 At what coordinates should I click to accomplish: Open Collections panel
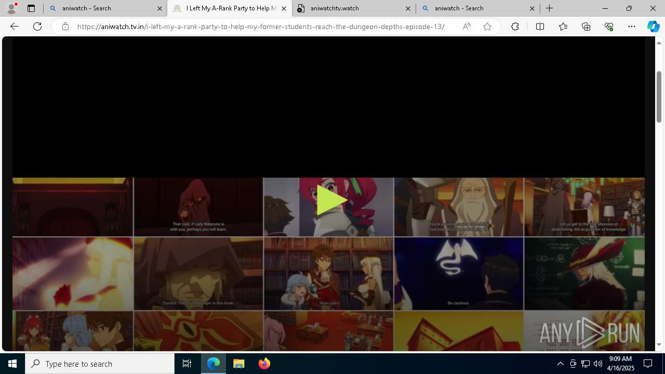tap(586, 26)
